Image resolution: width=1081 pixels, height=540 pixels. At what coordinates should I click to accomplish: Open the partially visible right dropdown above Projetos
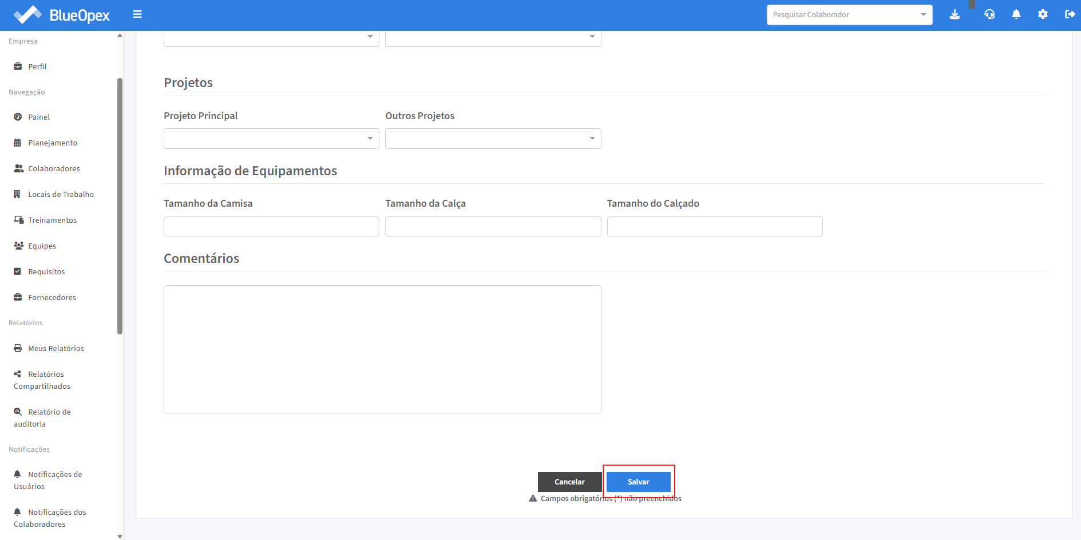(493, 38)
